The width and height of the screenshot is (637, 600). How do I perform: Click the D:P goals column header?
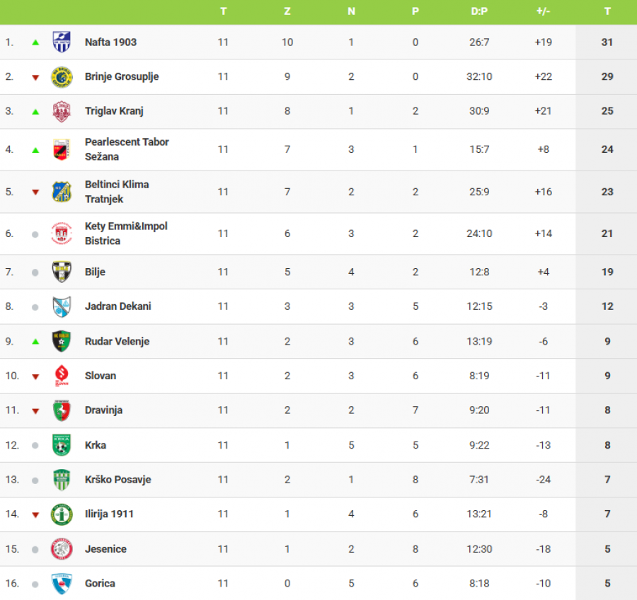pos(479,11)
